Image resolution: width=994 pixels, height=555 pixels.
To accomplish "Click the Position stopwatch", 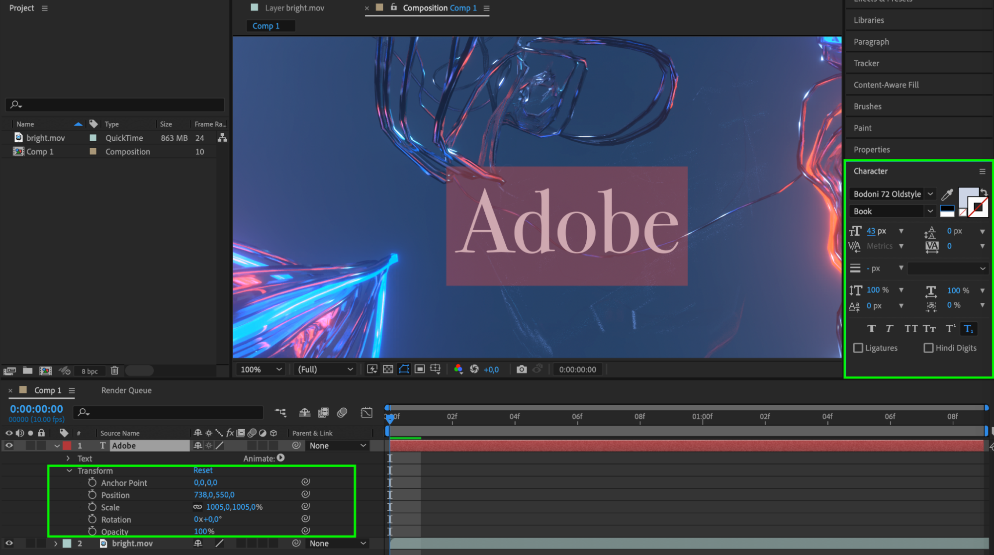I will coord(92,495).
